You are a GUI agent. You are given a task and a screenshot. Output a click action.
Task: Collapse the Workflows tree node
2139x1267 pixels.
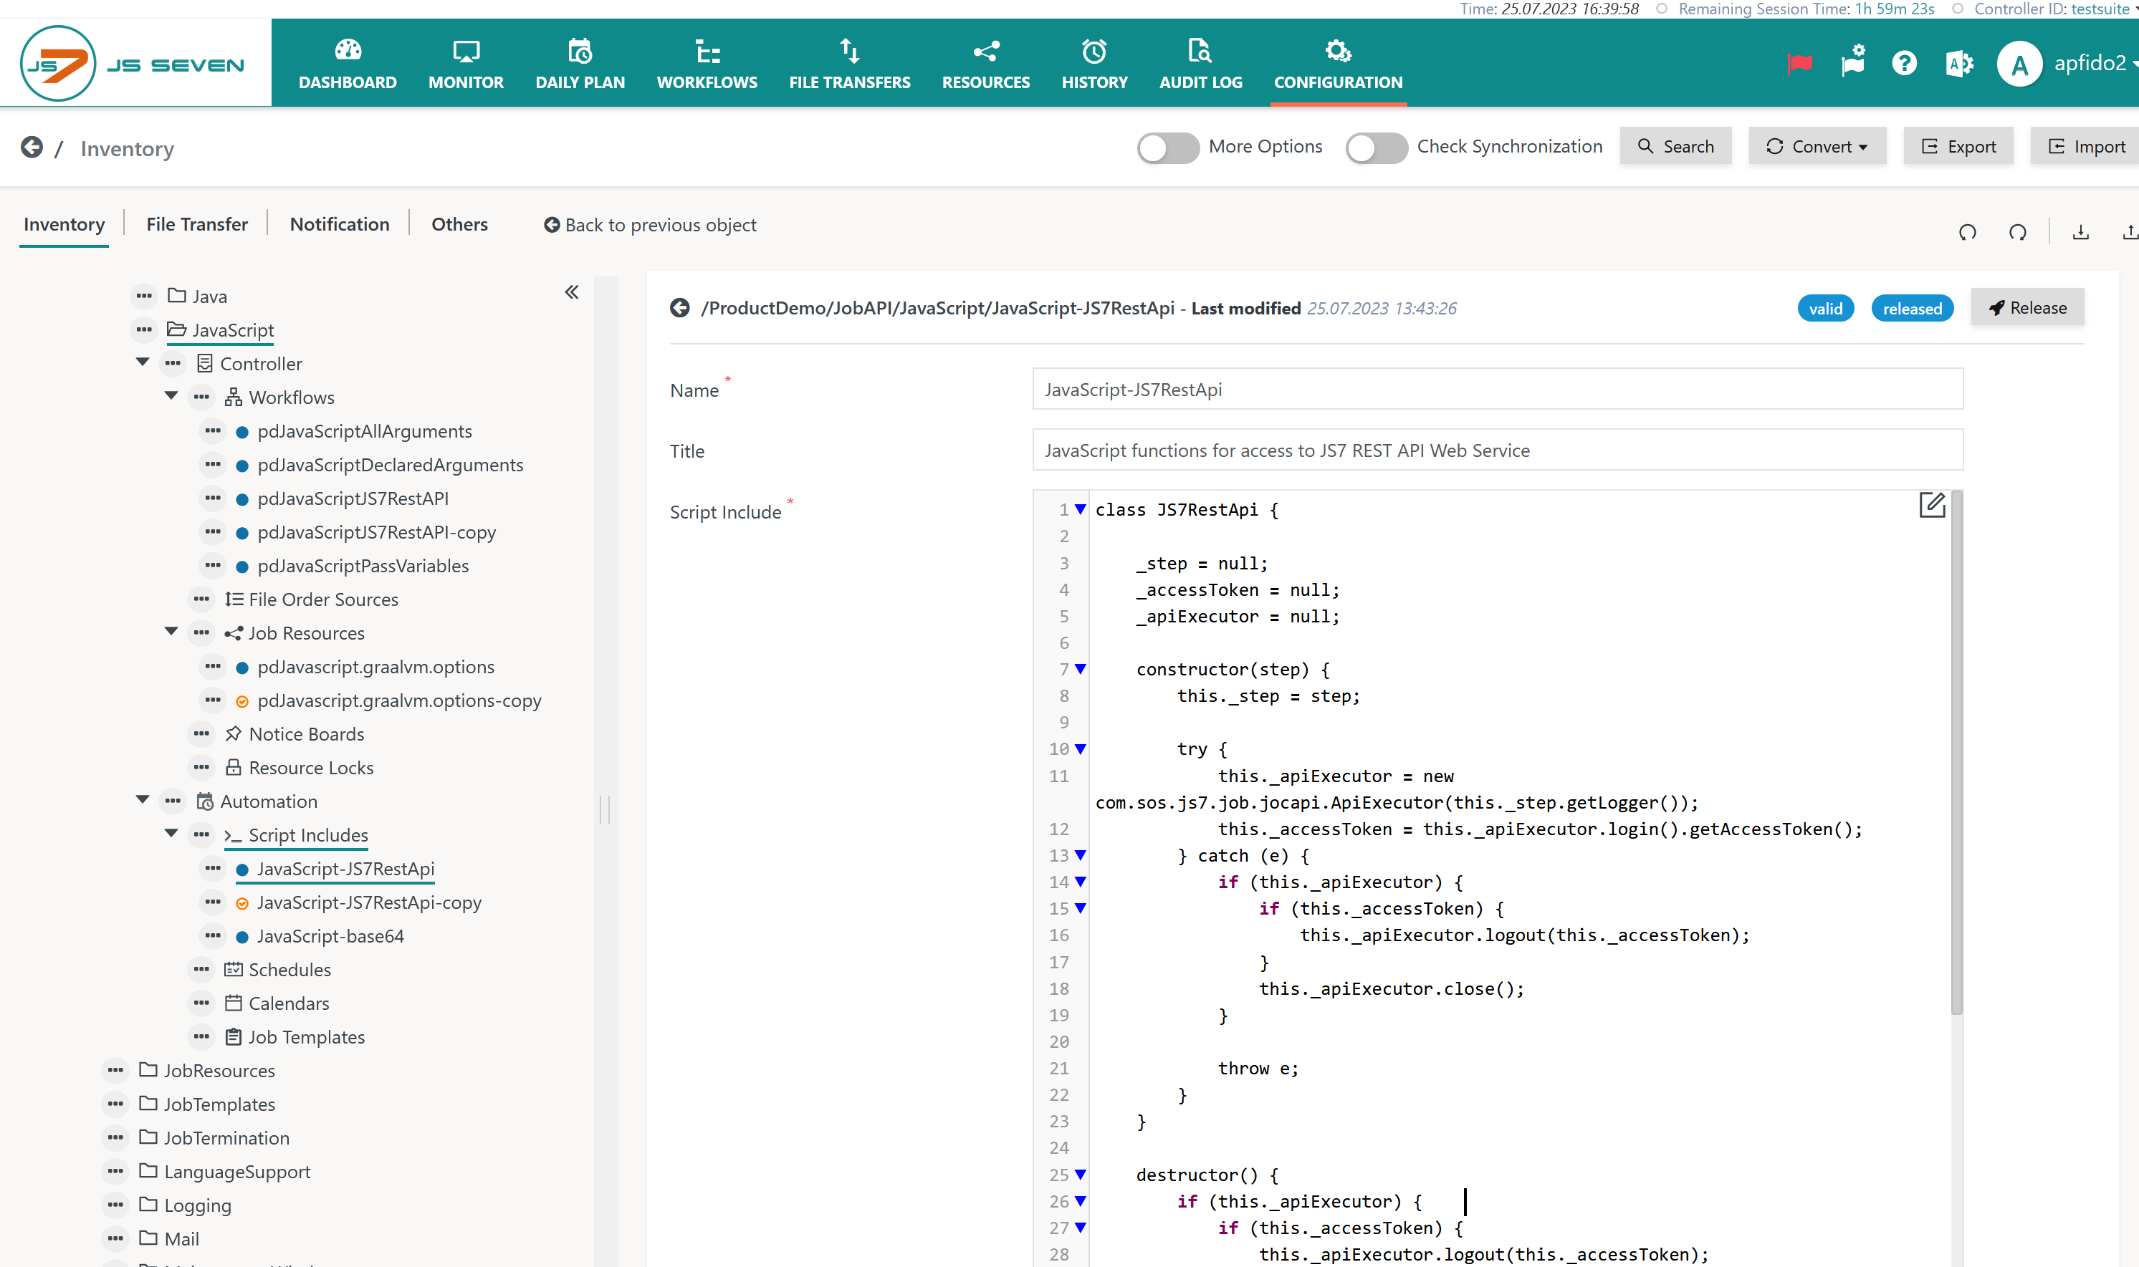(171, 396)
